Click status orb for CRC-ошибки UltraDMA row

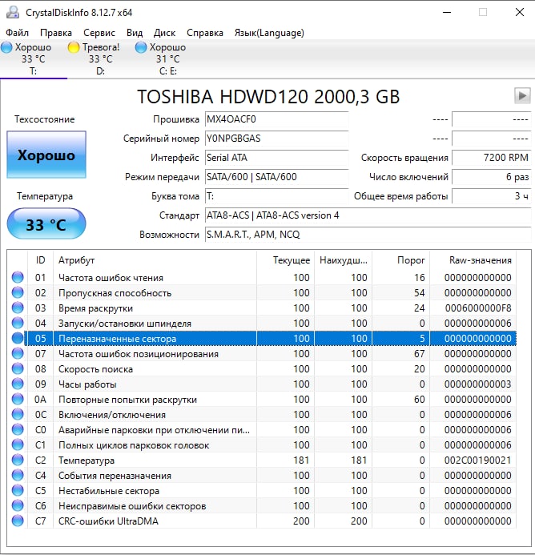(18, 521)
